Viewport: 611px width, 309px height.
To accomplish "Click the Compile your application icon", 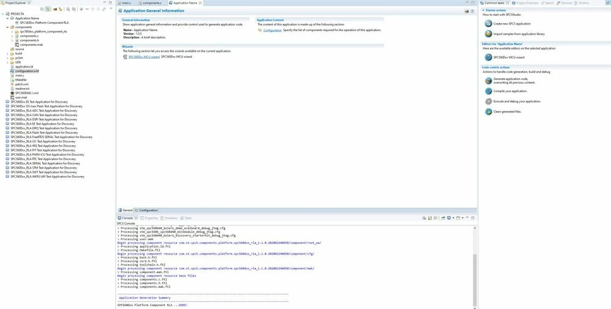I will (x=488, y=91).
